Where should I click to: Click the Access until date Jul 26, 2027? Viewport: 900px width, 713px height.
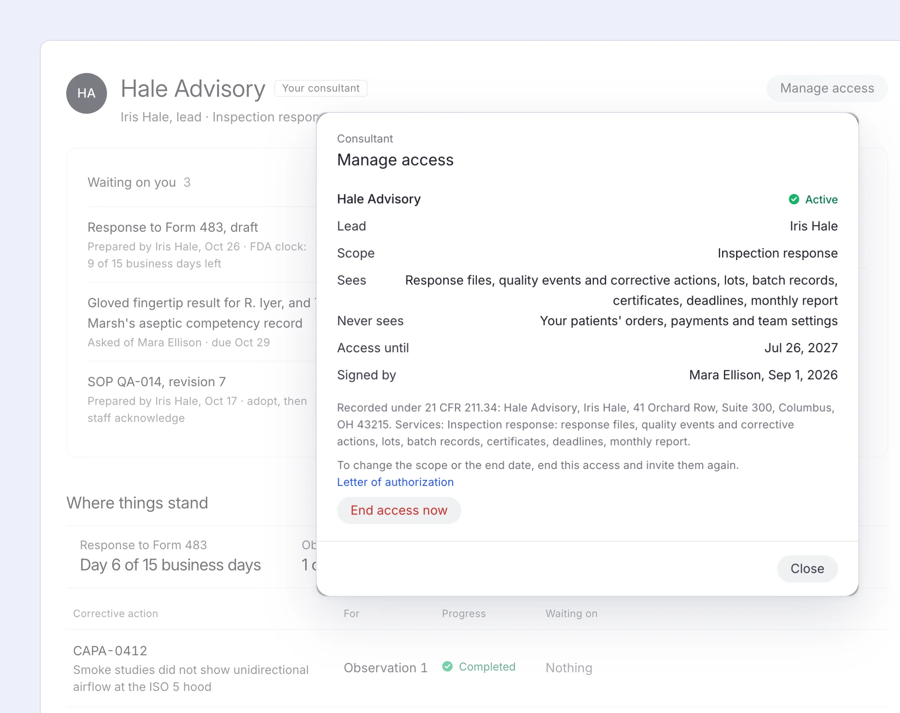tap(801, 348)
